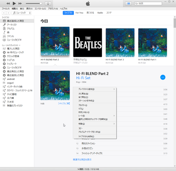Click the rewind/previous track button

(8, 4)
